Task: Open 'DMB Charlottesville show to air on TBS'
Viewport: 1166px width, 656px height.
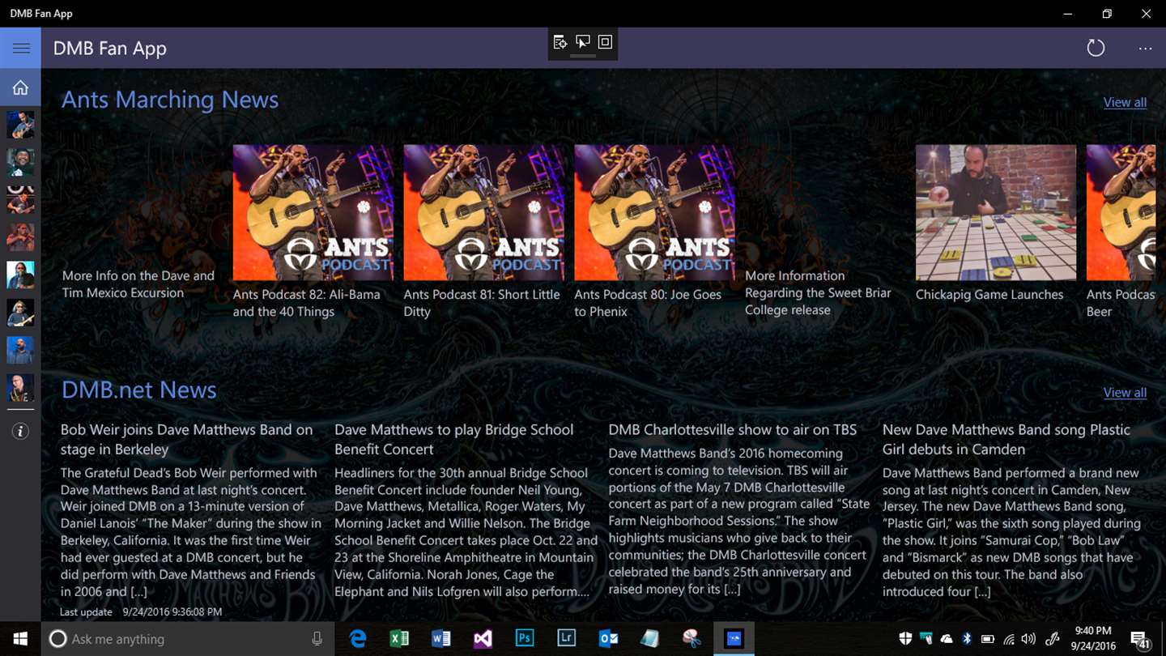Action: pos(732,430)
